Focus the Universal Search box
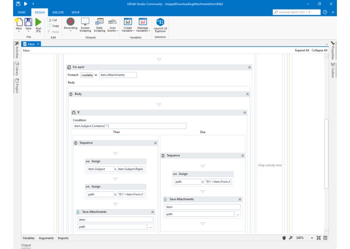This screenshot has width=350, height=249. click(297, 12)
